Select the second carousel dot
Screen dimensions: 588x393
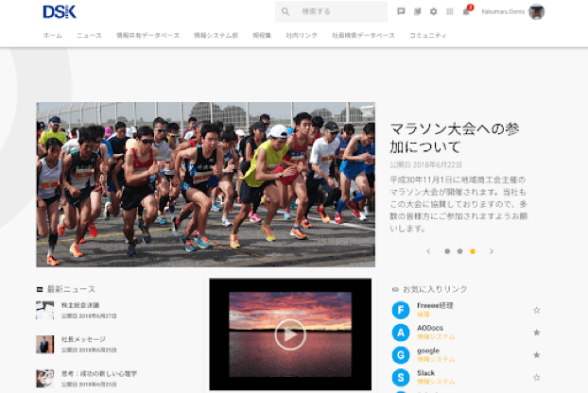pos(459,251)
